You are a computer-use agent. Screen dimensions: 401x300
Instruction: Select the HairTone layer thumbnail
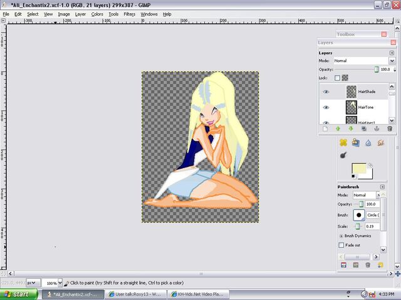point(351,107)
